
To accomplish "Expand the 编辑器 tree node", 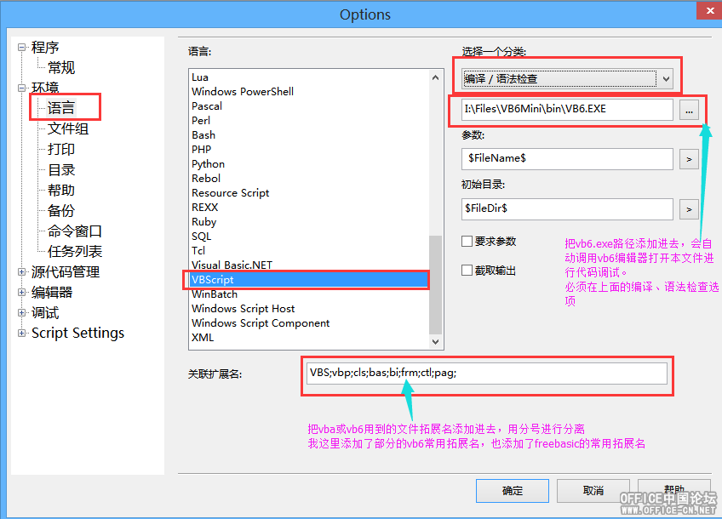I will [x=21, y=292].
